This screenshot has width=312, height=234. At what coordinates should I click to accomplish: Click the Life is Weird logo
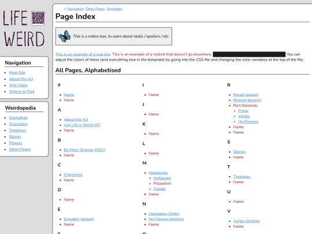point(24,28)
